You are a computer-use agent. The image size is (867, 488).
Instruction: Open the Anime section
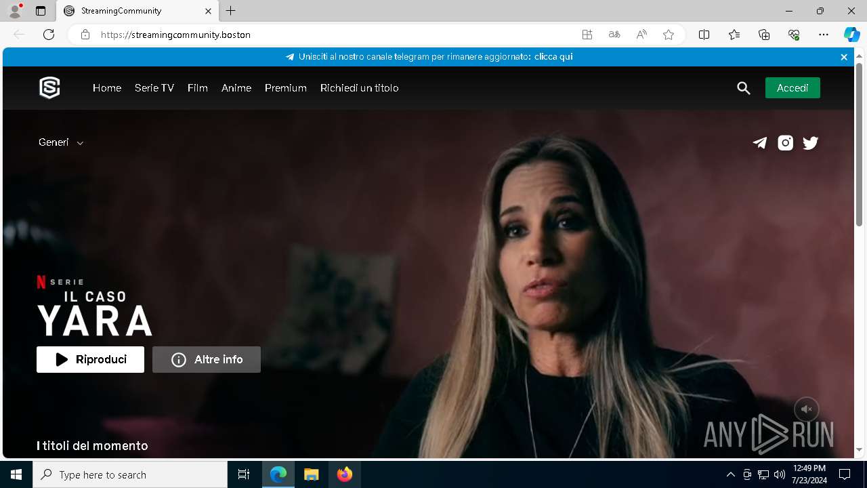click(236, 88)
